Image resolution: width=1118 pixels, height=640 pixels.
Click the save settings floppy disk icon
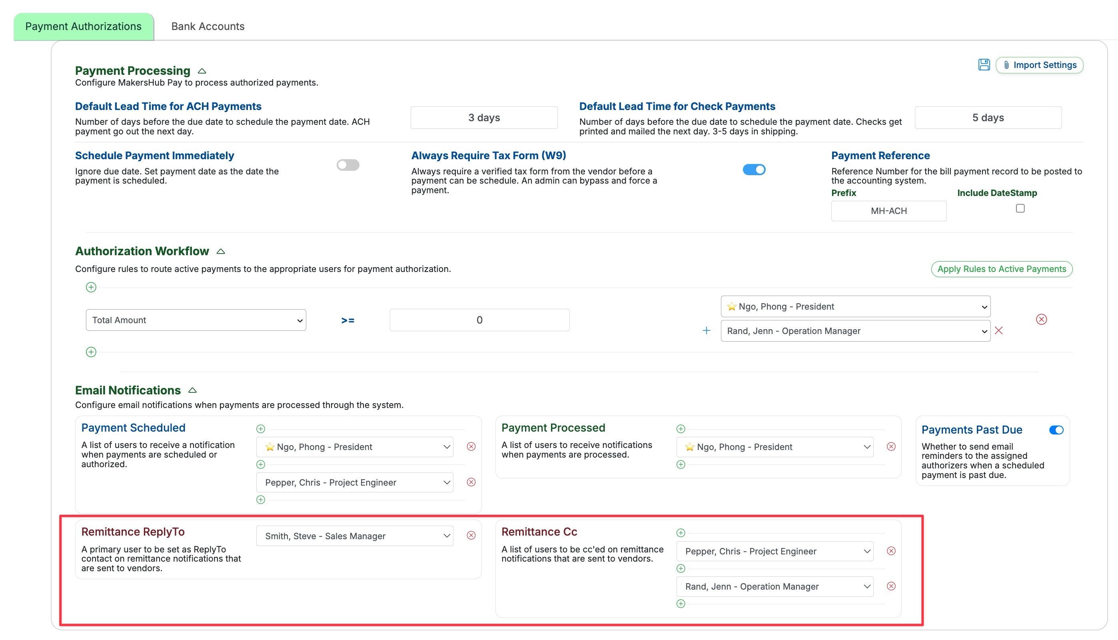click(984, 65)
